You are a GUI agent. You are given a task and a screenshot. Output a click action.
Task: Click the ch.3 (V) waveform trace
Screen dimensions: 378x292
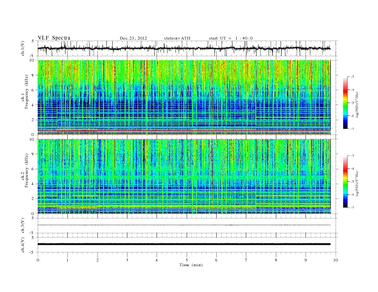pyautogui.click(x=184, y=225)
